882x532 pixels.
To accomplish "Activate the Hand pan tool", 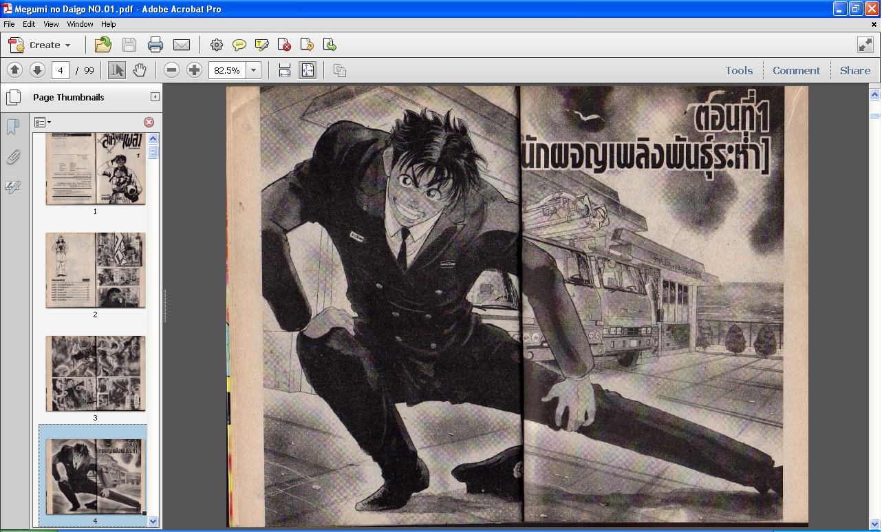I will coord(140,70).
